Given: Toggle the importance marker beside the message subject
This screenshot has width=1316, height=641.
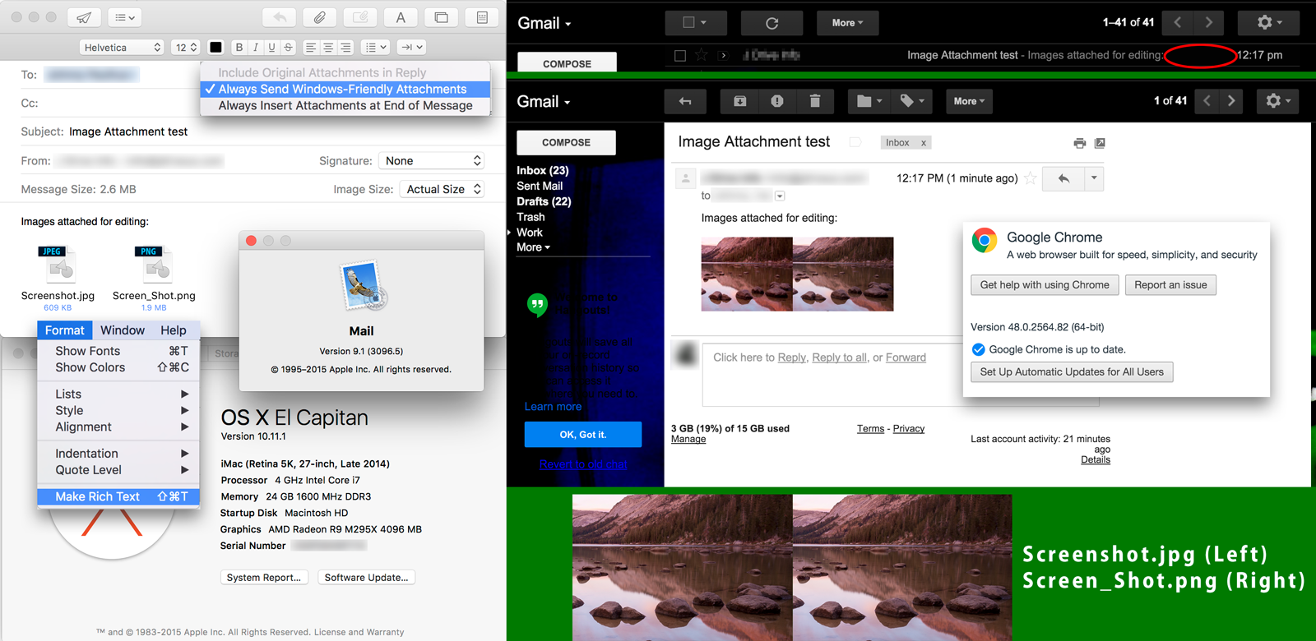Looking at the screenshot, I should (x=855, y=143).
